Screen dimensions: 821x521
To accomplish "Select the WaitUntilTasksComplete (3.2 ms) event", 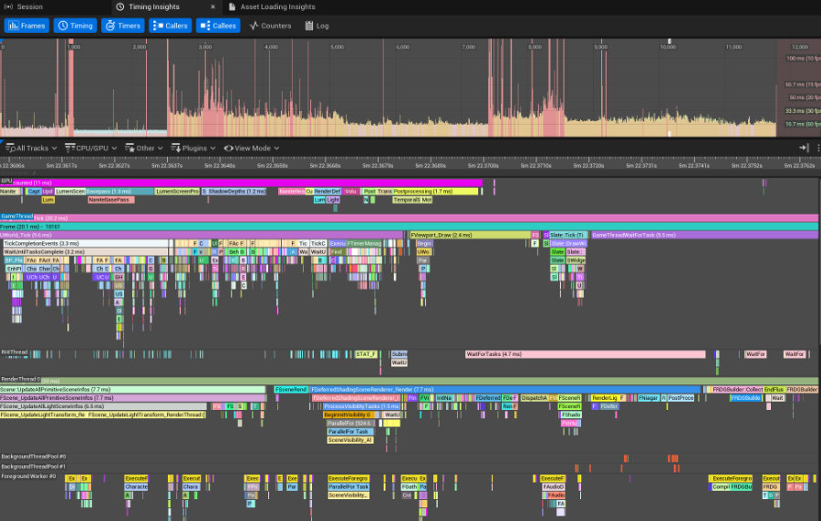I will (86, 252).
